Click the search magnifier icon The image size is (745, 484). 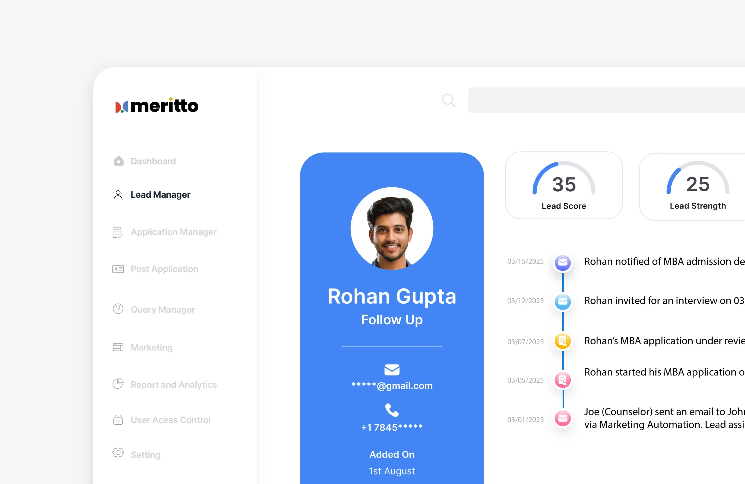pos(448,100)
